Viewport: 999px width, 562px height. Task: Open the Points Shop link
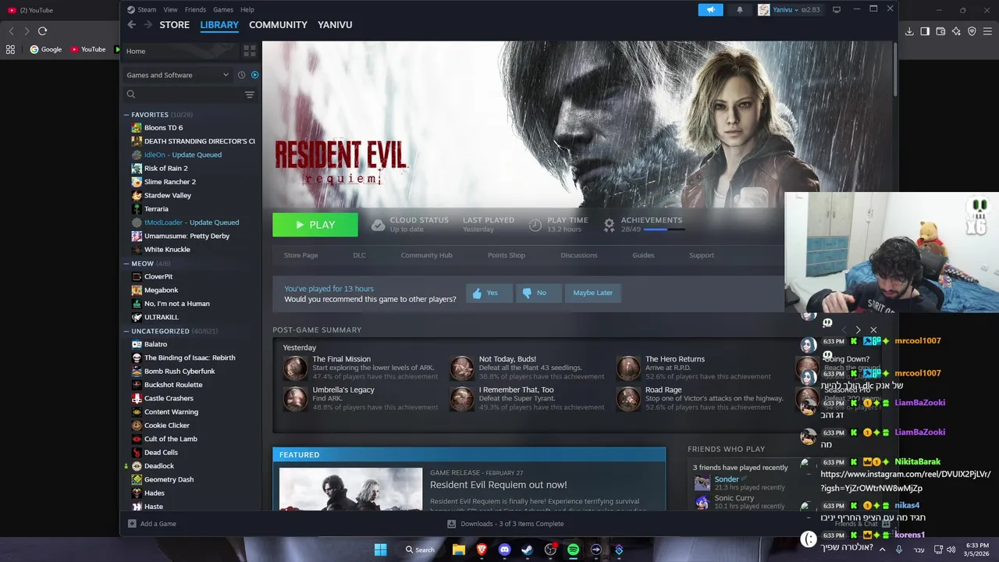507,255
